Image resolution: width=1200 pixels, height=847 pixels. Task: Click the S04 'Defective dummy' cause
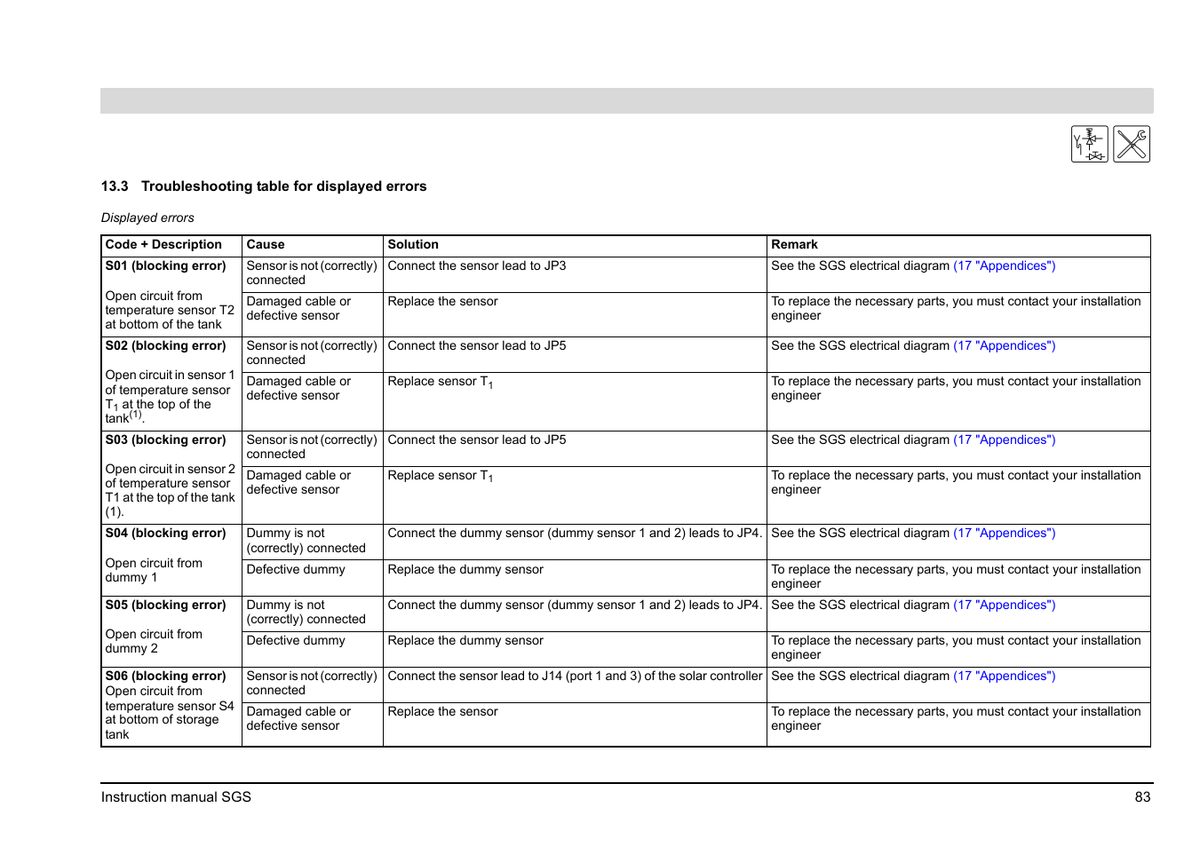pos(296,569)
